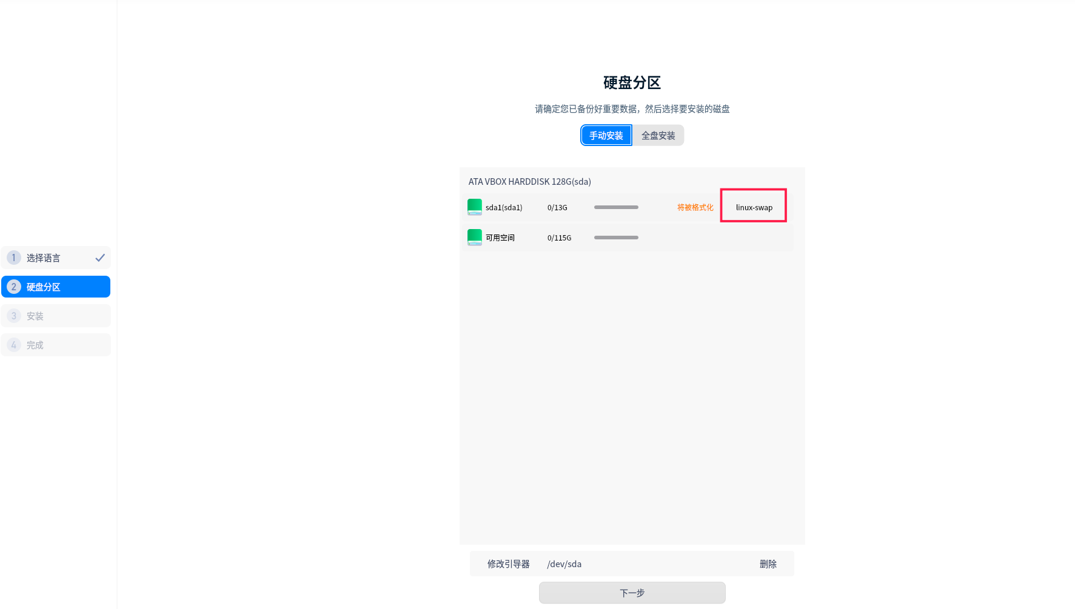Click the 0/13G size value
1075x609 pixels.
557,207
